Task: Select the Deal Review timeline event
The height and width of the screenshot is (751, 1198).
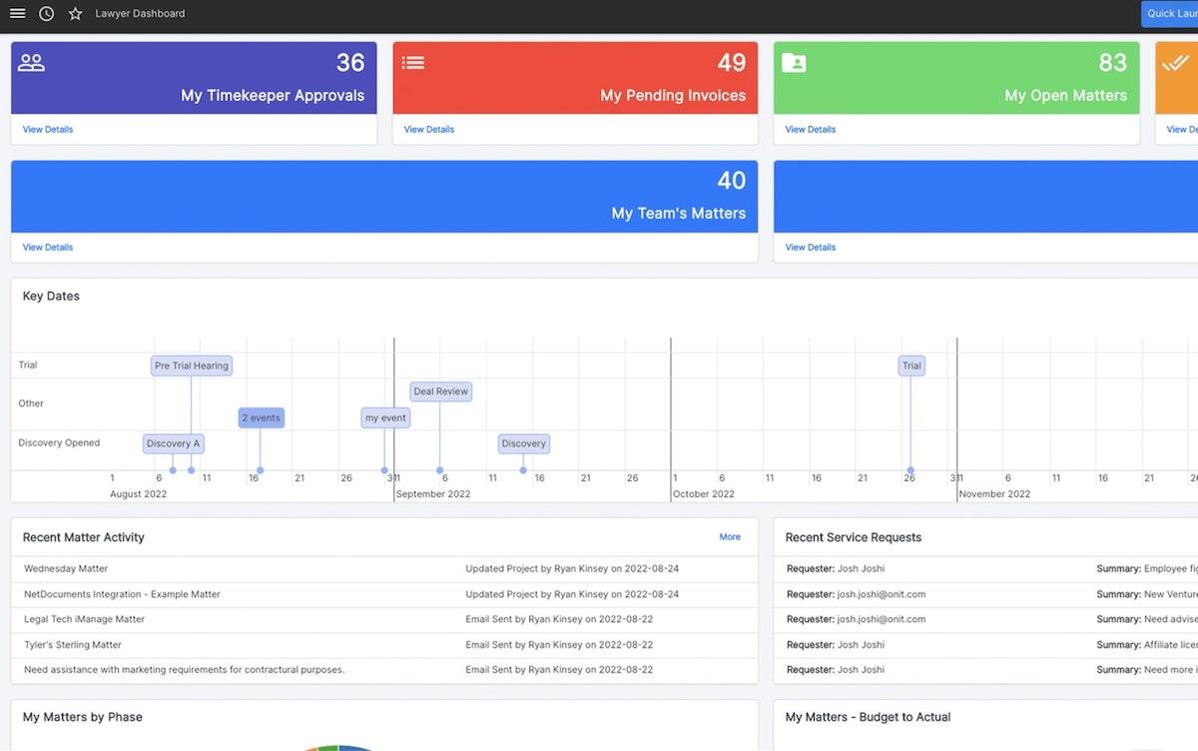Action: click(440, 391)
